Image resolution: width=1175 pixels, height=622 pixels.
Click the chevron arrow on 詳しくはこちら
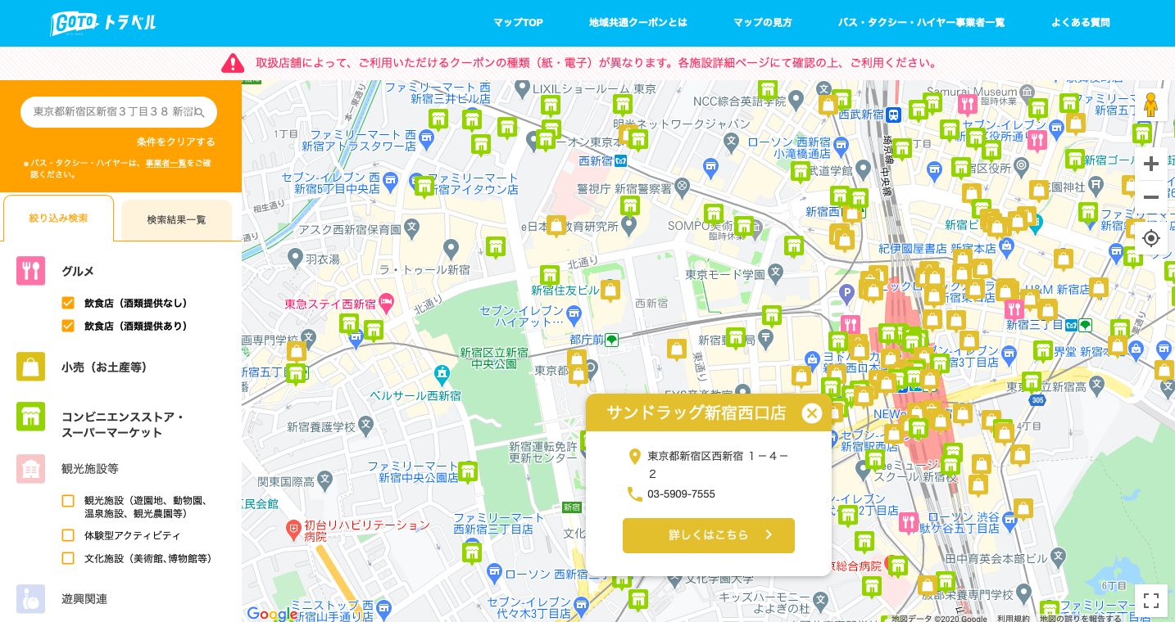click(x=769, y=534)
